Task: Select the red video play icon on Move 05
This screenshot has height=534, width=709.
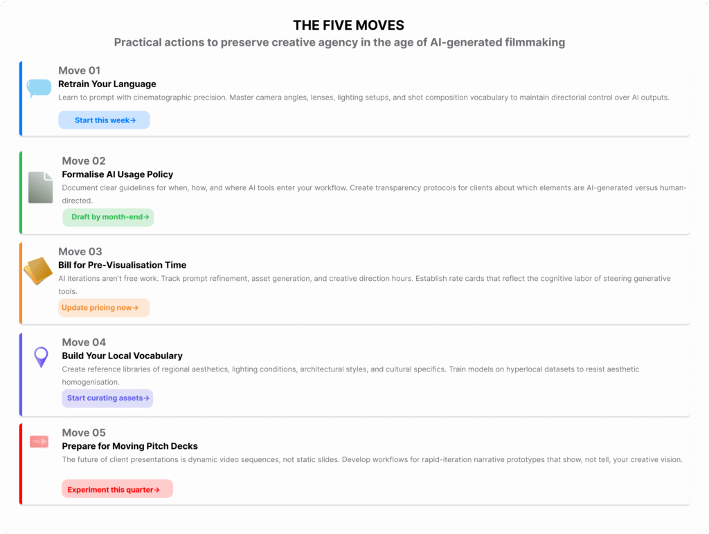Action: click(39, 441)
